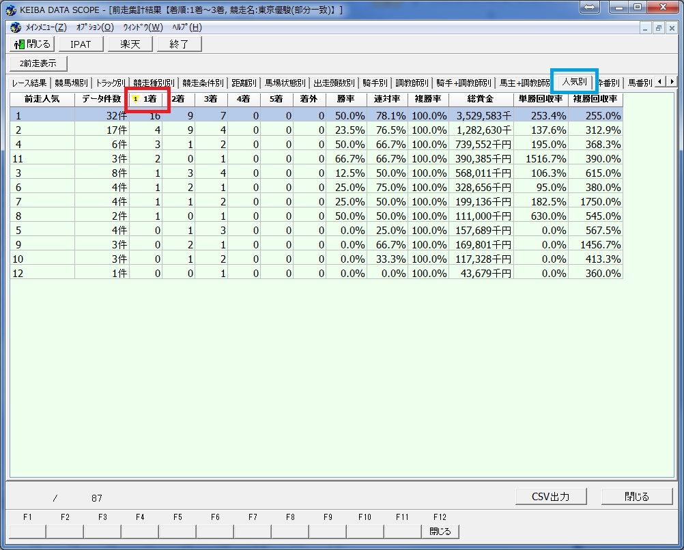Viewport: 684px width, 550px height.
Task: Click the KEIBA DATA SCOPE title bar icon
Action: tap(11, 9)
